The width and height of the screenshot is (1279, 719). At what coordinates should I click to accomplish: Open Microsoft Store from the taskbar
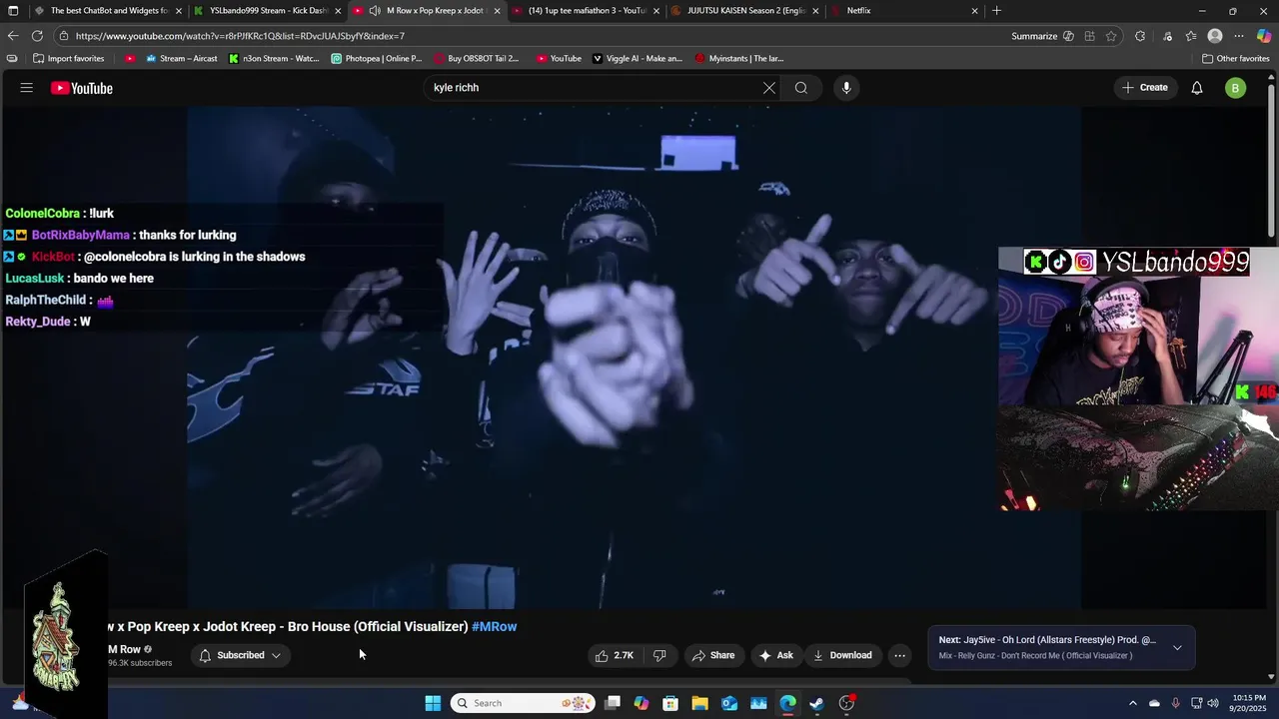tap(670, 703)
